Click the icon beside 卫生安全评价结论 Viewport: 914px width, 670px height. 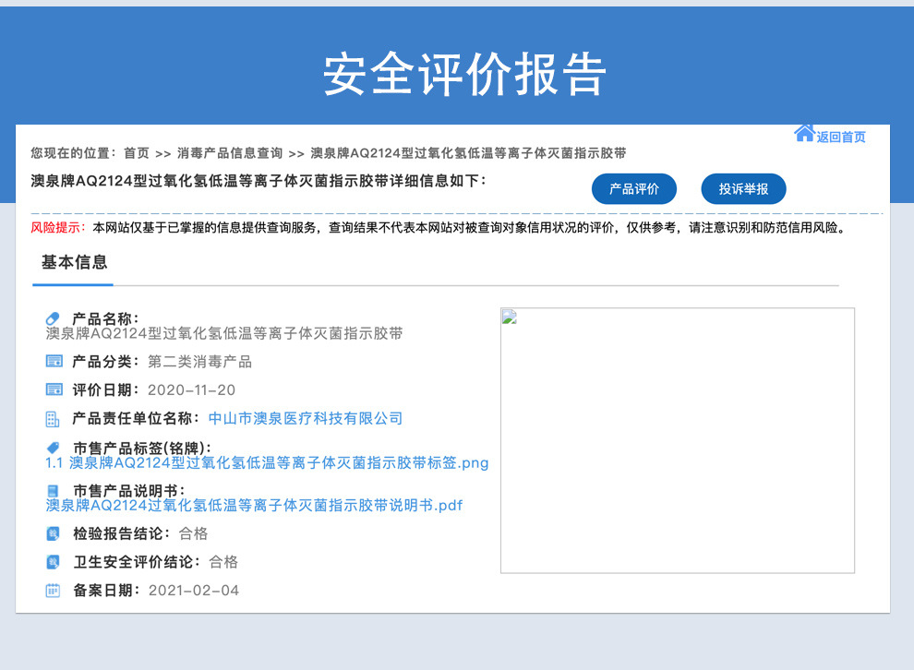coord(53,562)
